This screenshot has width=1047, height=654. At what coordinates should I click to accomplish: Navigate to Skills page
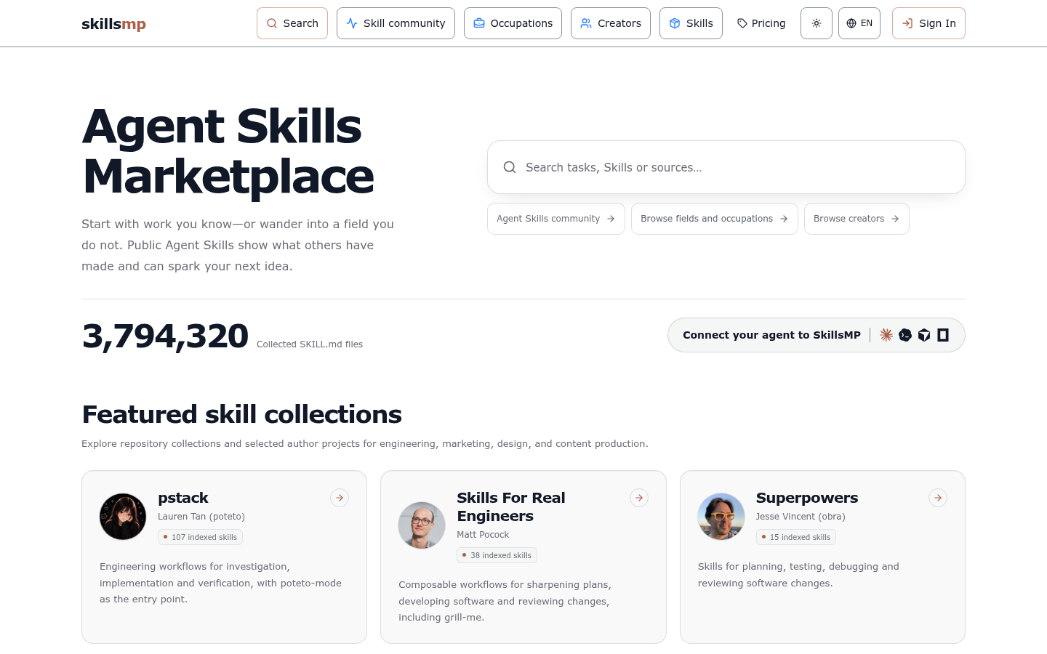(691, 23)
